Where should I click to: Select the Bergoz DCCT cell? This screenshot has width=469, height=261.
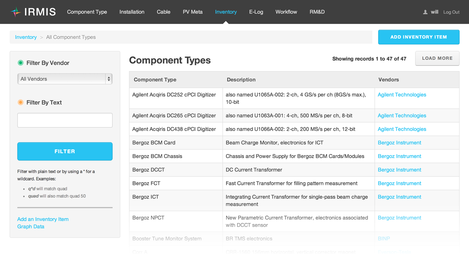(176, 170)
